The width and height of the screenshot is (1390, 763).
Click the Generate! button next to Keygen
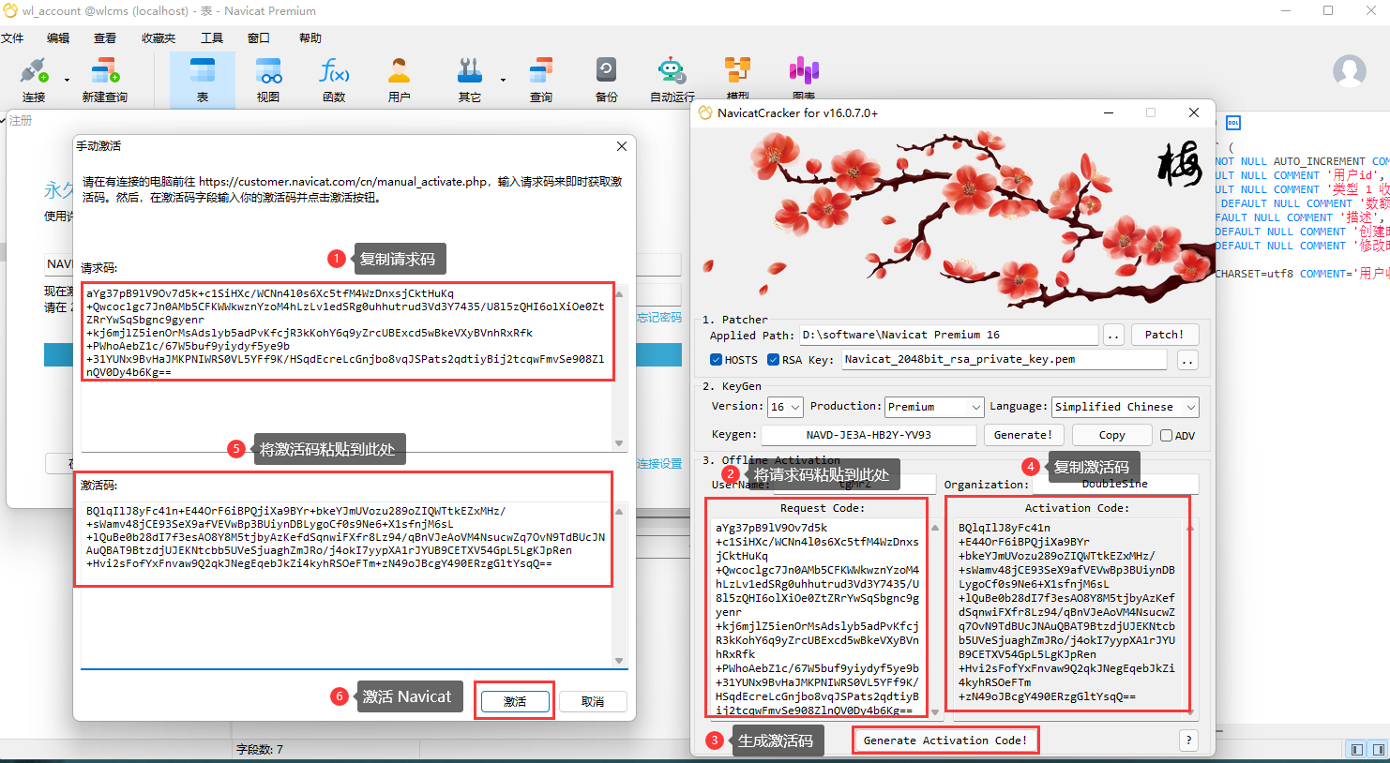pyautogui.click(x=1023, y=435)
